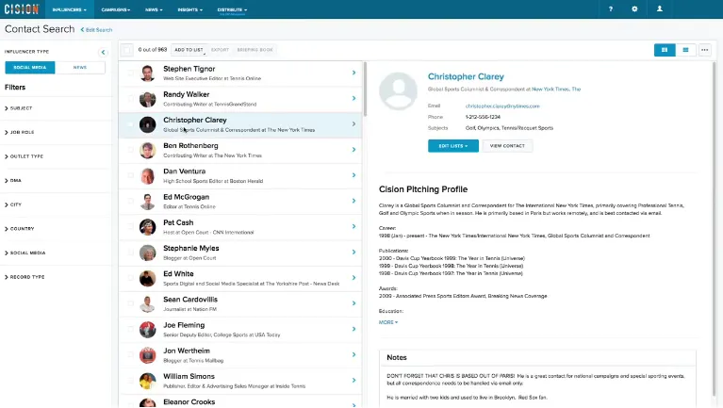Click Stephen Tignor's avatar photo
Screen dimensions: 723x408
pyautogui.click(x=148, y=73)
